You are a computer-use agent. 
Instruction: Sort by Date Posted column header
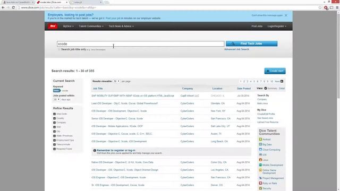(244, 89)
